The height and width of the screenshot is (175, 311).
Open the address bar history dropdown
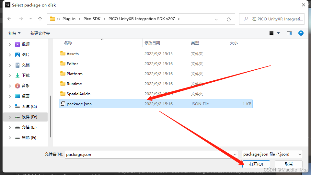(216, 19)
